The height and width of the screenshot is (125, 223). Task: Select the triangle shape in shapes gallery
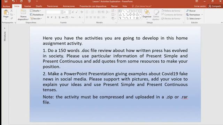click(120, 15)
